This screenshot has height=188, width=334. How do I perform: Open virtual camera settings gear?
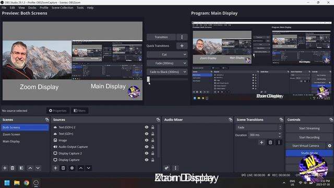pyautogui.click(x=329, y=146)
